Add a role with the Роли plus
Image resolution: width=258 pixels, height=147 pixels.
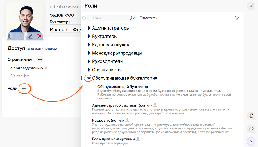24,88
